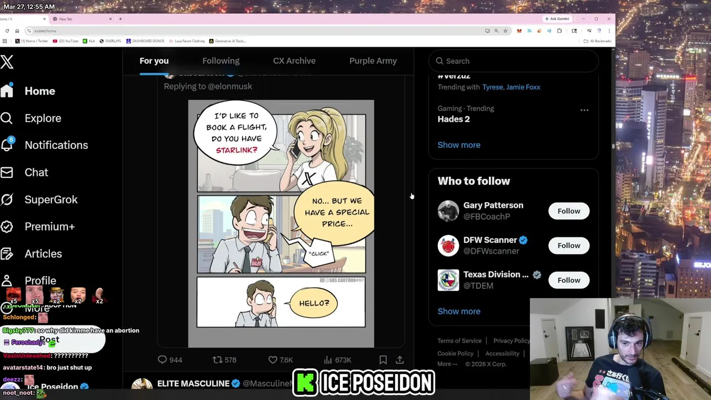The height and width of the screenshot is (400, 711).
Task: Open the Chrome apps grid shortcut
Action: point(5,41)
